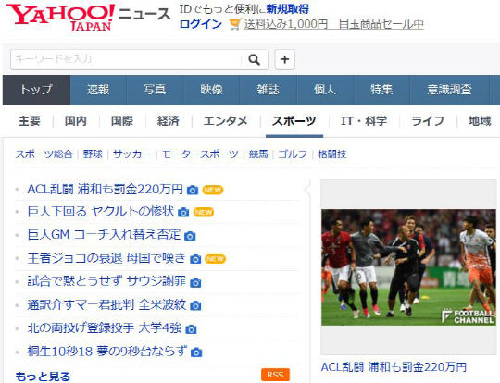Open the soccer brawl photo thumbnail
The height and width of the screenshot is (383, 500).
408,267
